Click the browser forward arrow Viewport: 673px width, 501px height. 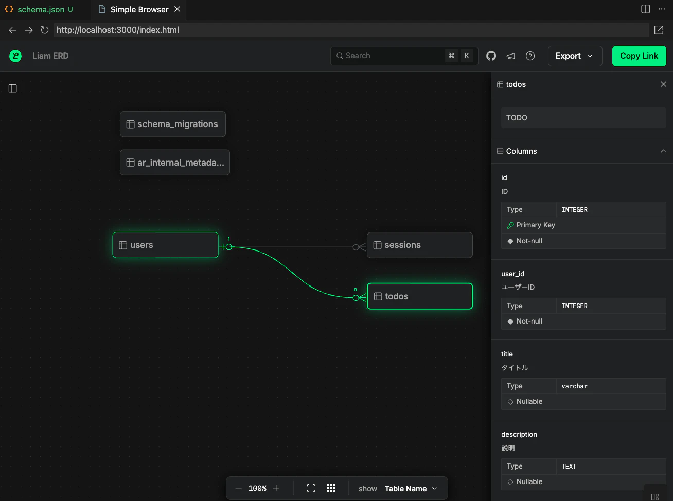pos(29,30)
